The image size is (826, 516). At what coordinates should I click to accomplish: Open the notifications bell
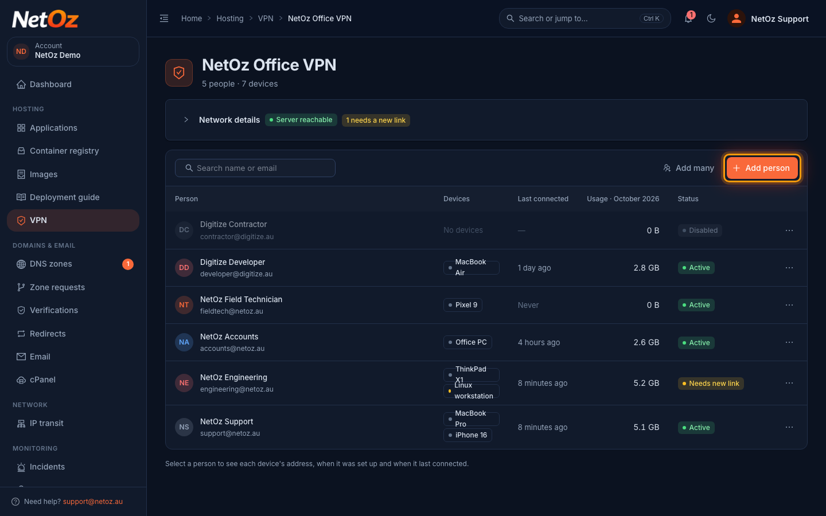[688, 18]
